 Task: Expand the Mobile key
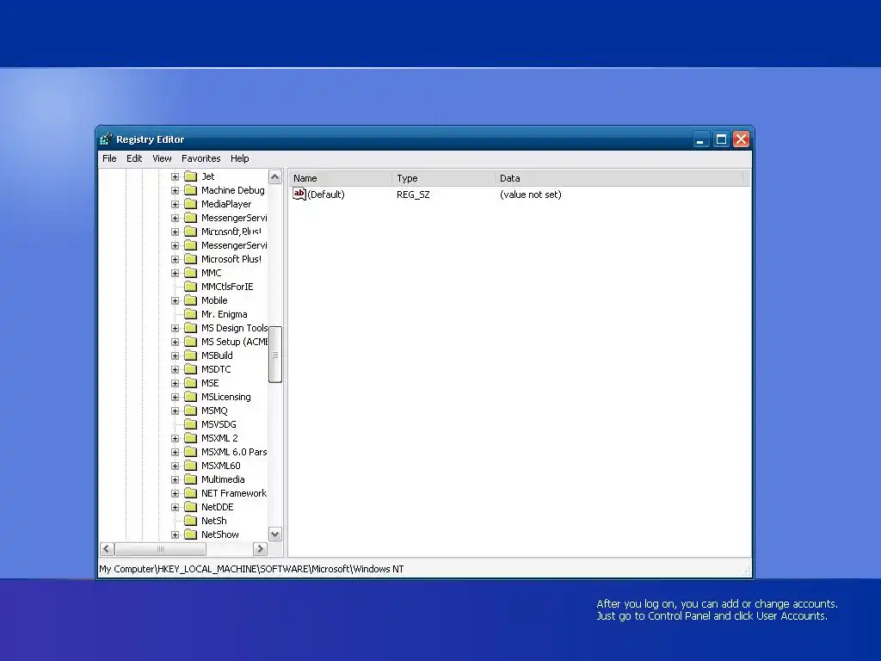point(176,300)
